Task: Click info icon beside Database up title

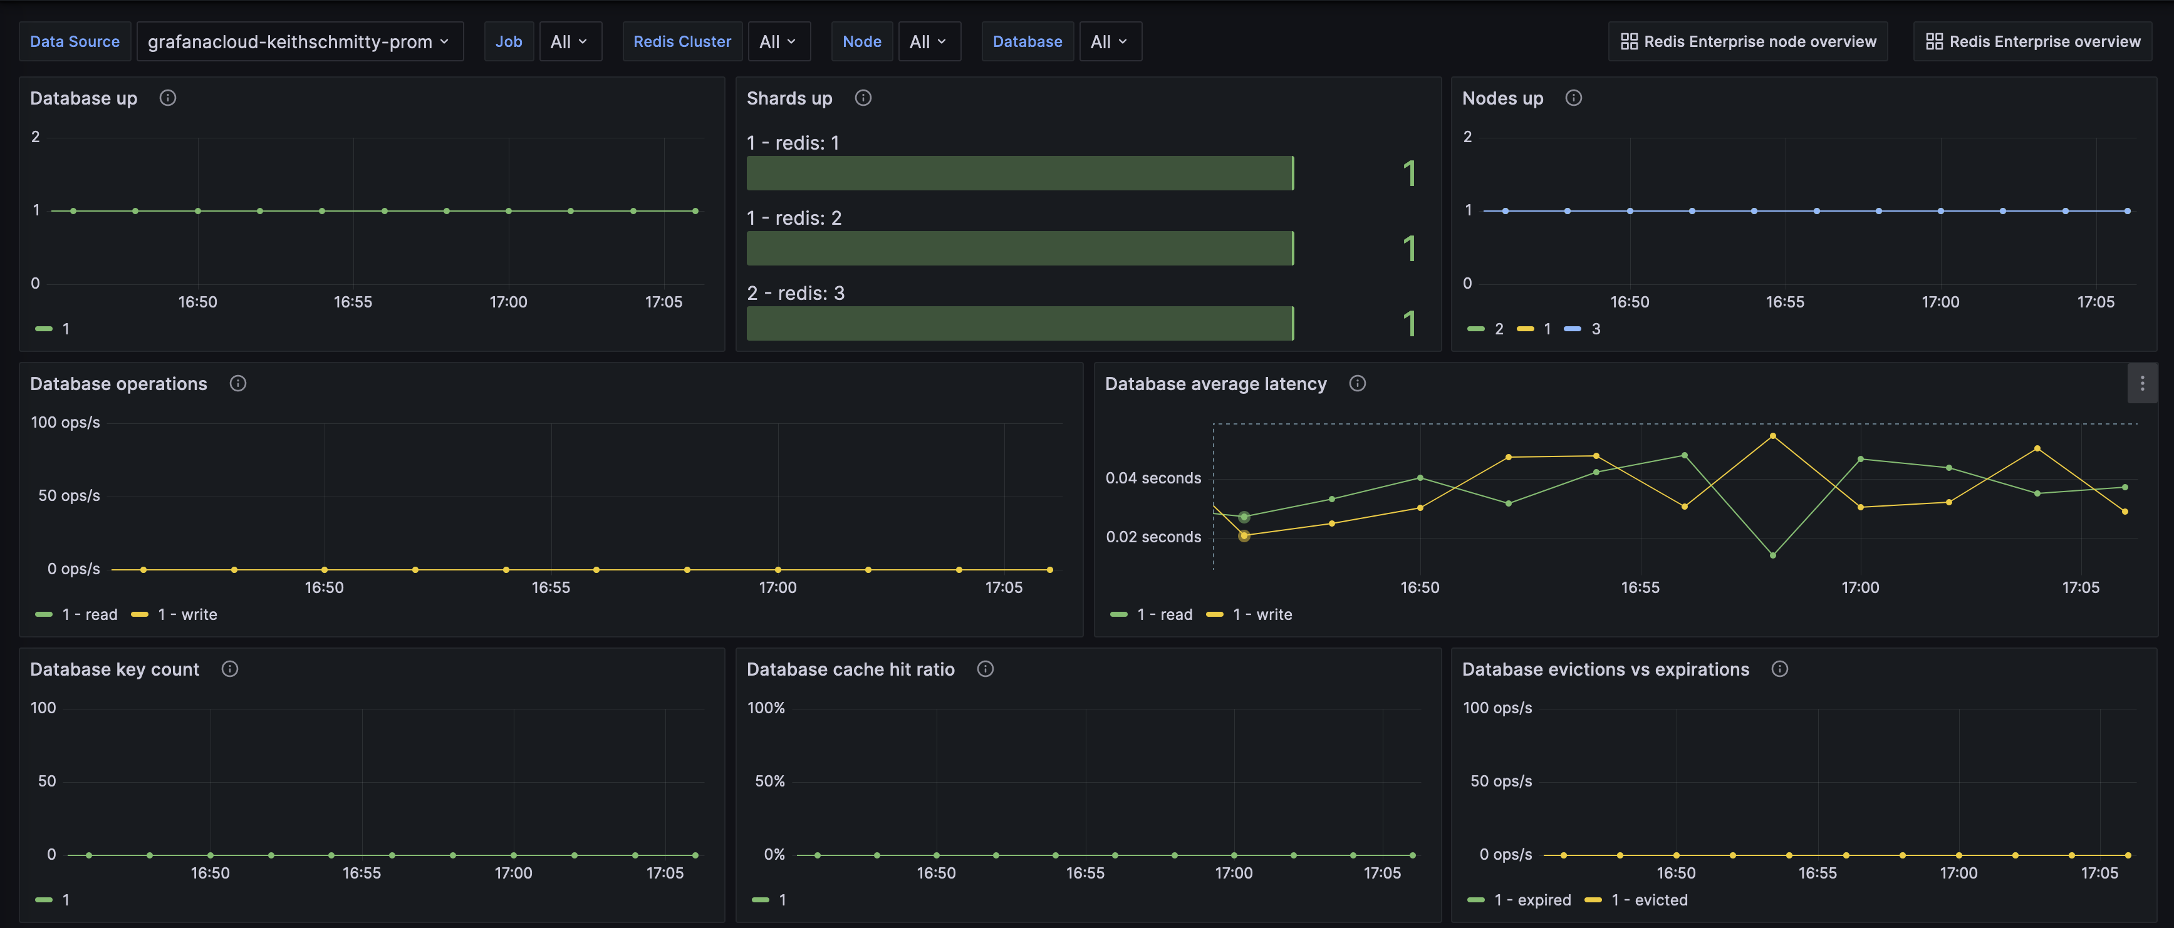Action: (168, 98)
